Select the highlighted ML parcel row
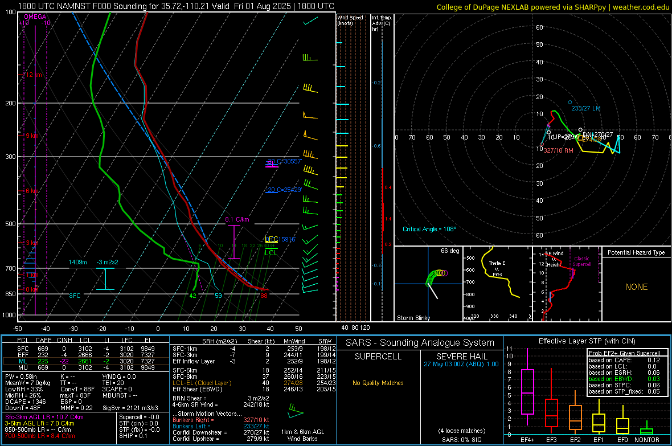The height and width of the screenshot is (446, 672). (x=86, y=361)
